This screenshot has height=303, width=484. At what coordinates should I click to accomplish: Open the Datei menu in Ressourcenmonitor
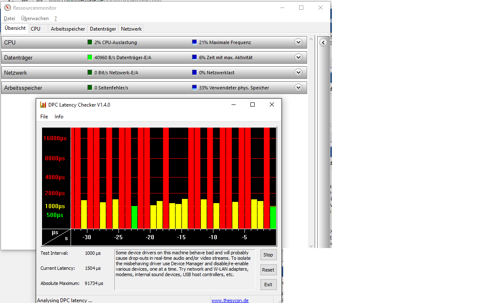pos(9,18)
